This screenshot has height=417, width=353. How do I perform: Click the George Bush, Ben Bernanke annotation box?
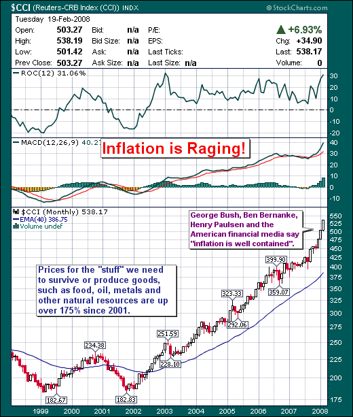coord(246,230)
